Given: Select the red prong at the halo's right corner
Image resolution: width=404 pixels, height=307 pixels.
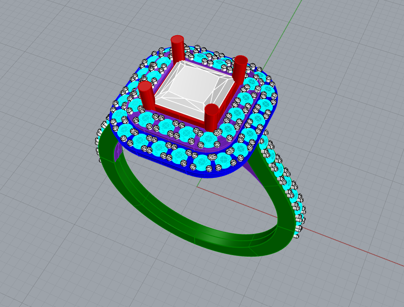Looking at the screenshot, I should pyautogui.click(x=241, y=69).
